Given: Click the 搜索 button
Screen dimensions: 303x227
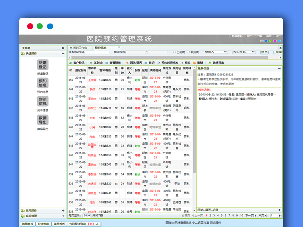Looking at the screenshot, I should 265,52.
